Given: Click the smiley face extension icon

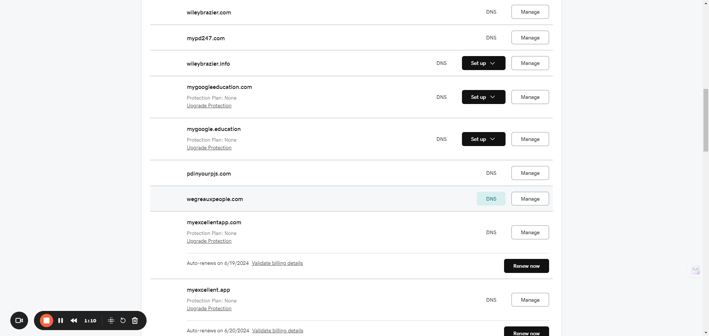Looking at the screenshot, I should click(695, 270).
